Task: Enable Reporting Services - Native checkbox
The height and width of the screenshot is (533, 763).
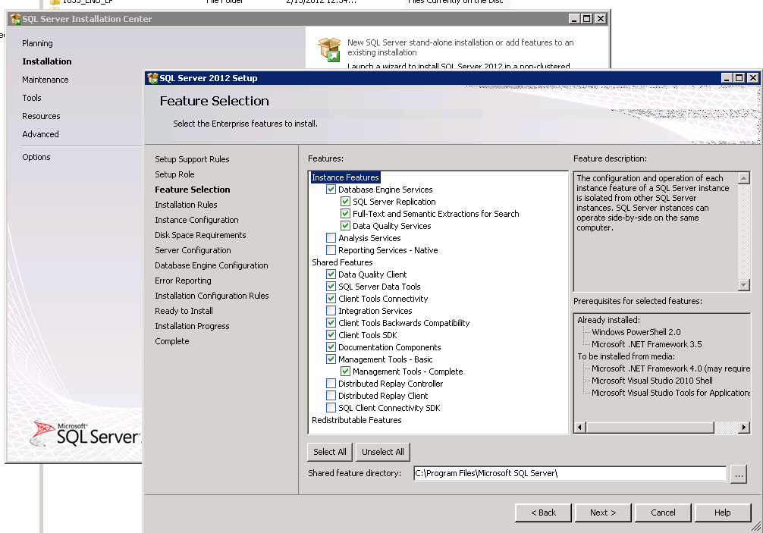Action: tap(331, 250)
